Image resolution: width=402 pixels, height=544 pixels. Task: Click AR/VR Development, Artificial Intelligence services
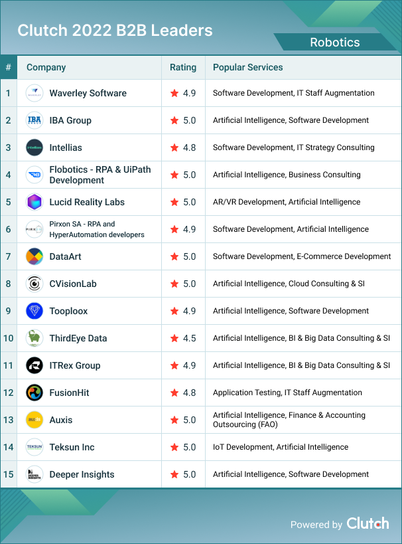pyautogui.click(x=287, y=202)
